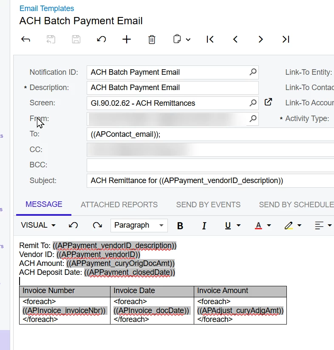Open the VISUAL editor mode dropdown
Viewport: 334px width, 350px height.
38,225
